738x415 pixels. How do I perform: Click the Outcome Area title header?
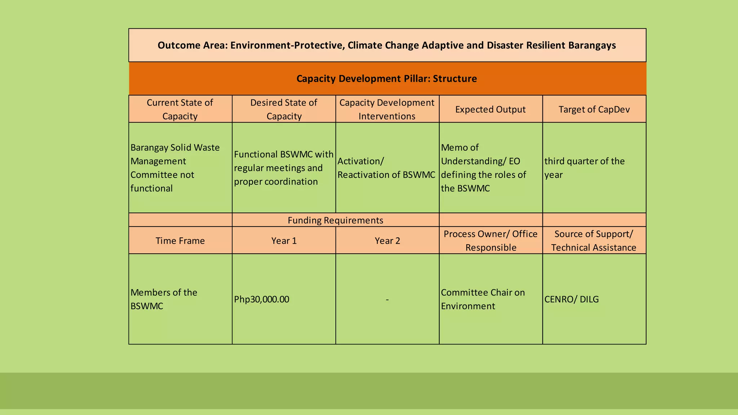387,45
